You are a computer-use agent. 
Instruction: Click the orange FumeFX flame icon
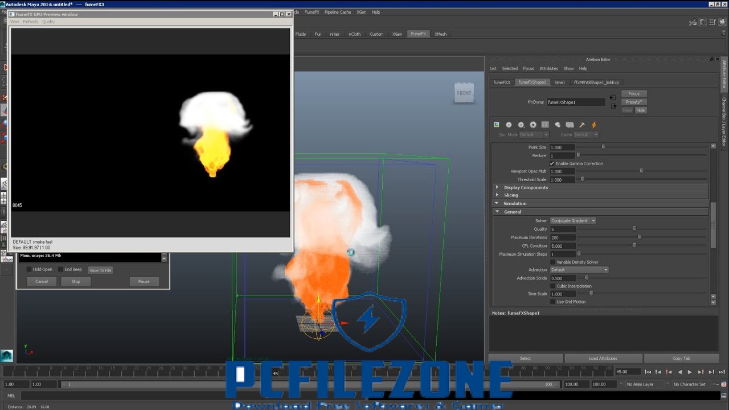point(594,125)
